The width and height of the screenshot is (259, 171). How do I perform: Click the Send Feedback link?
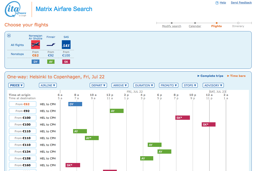tap(241, 3)
